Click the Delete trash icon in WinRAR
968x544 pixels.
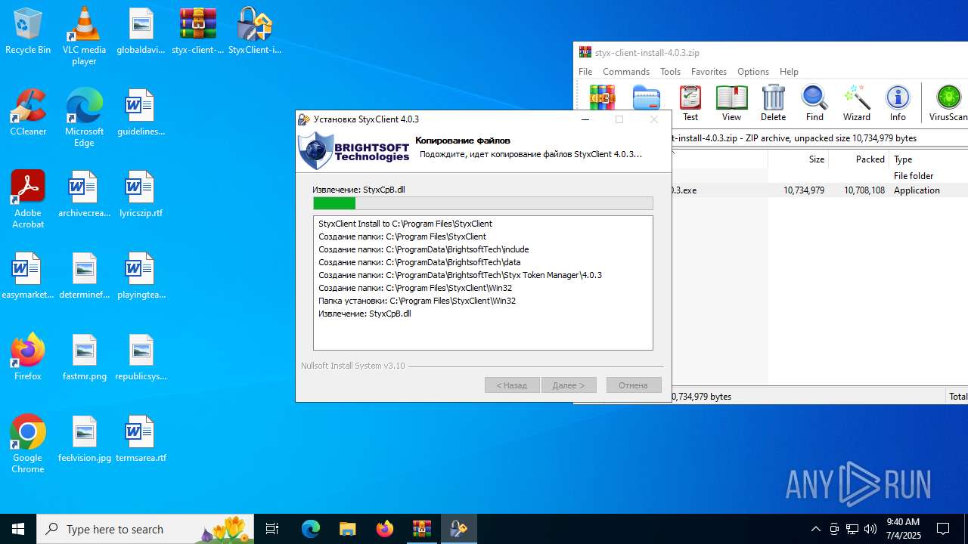(773, 104)
